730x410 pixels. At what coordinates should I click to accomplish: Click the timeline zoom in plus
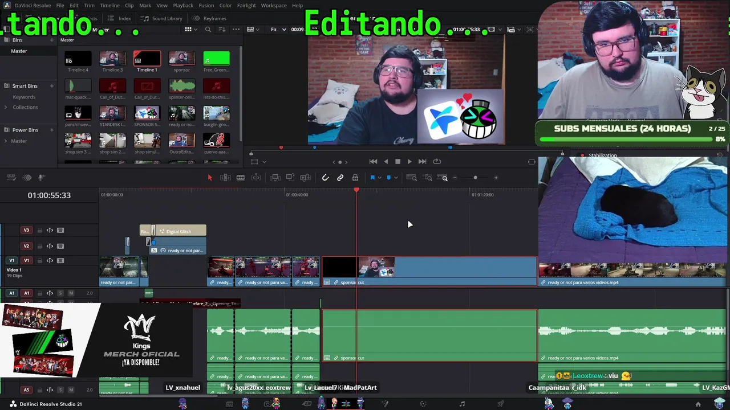pyautogui.click(x=496, y=178)
